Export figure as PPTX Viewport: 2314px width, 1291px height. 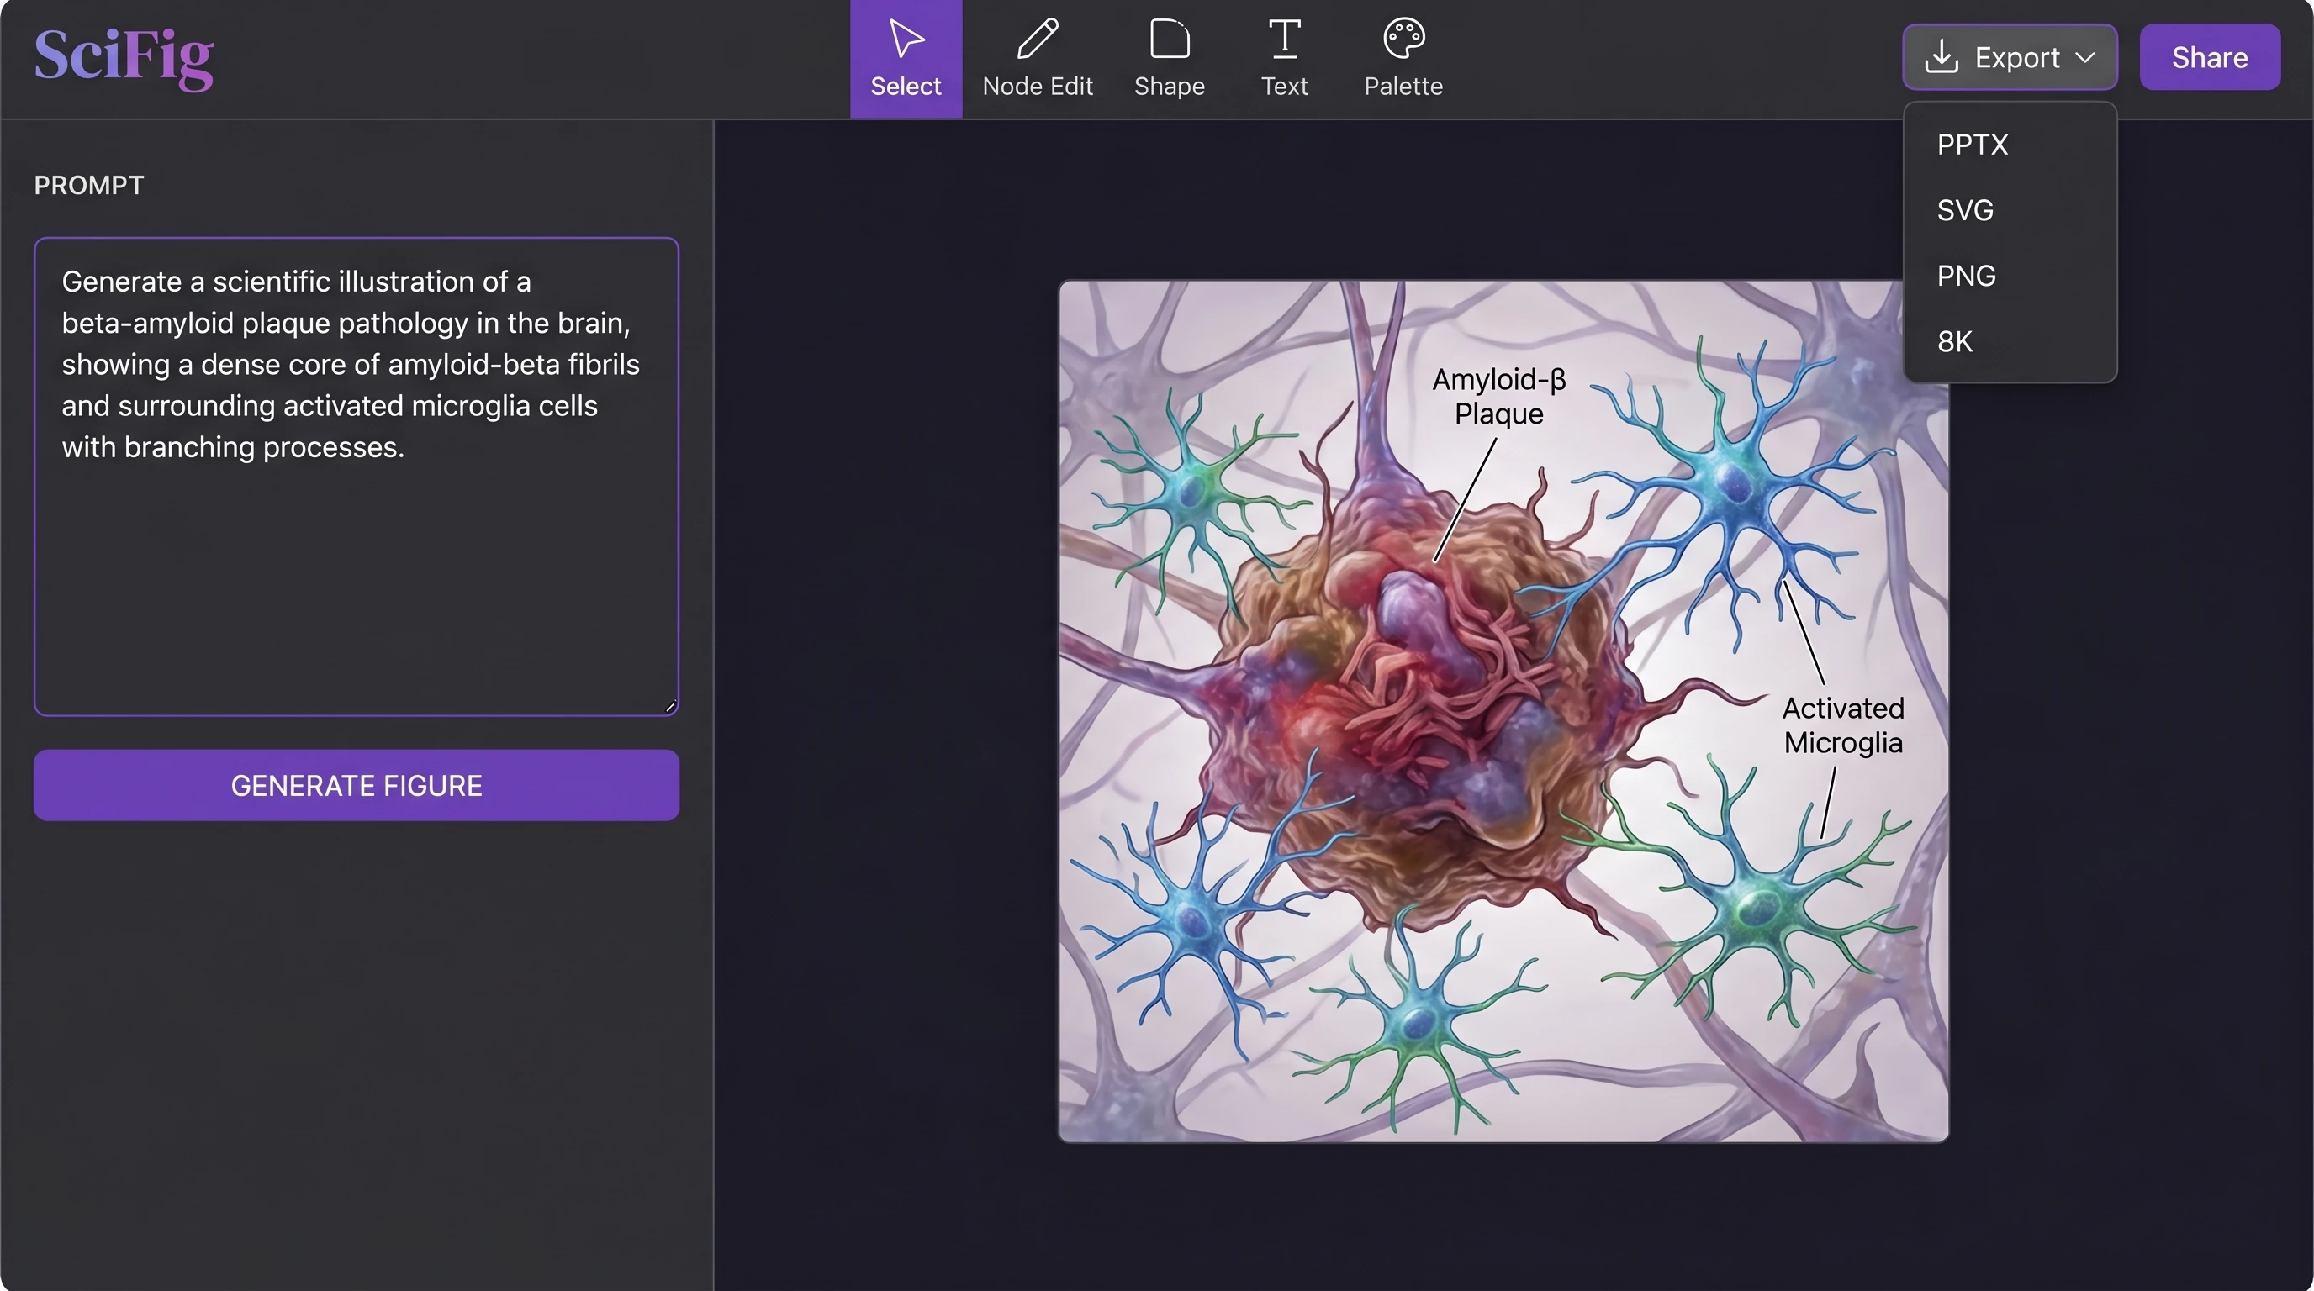(2010, 145)
